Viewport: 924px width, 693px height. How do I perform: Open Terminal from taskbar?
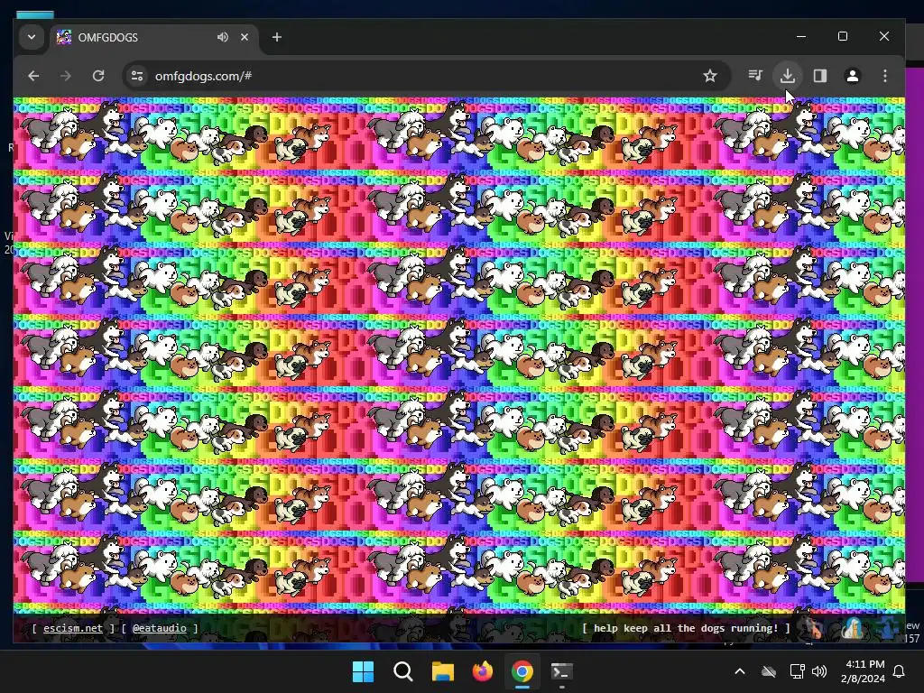click(x=561, y=671)
